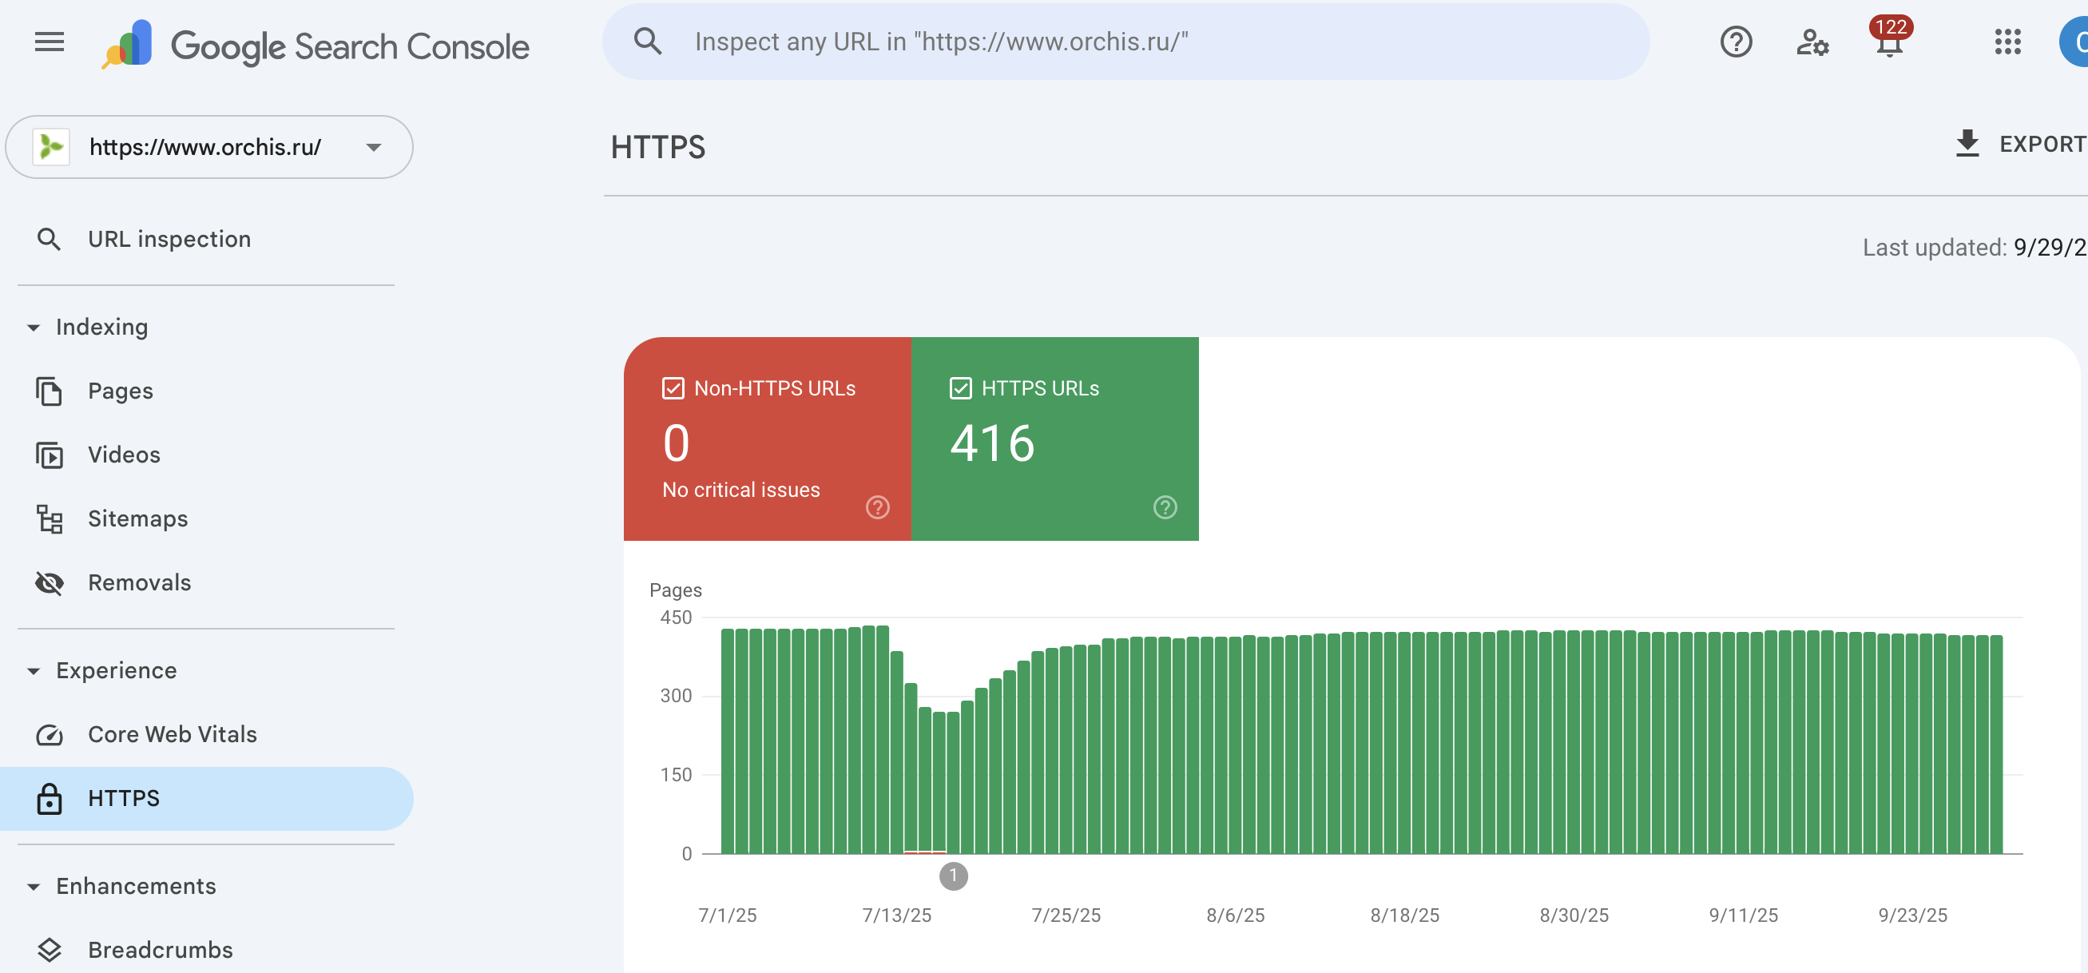Collapse the Enhancements section
Screen dimensions: 2088x973
click(34, 887)
